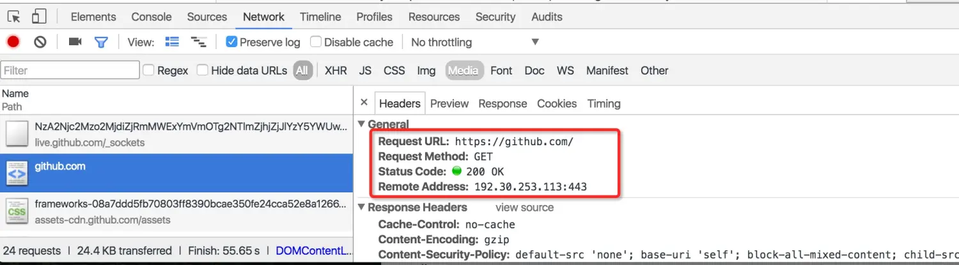Show the Preview detail tab
959x265 pixels.
(x=449, y=103)
